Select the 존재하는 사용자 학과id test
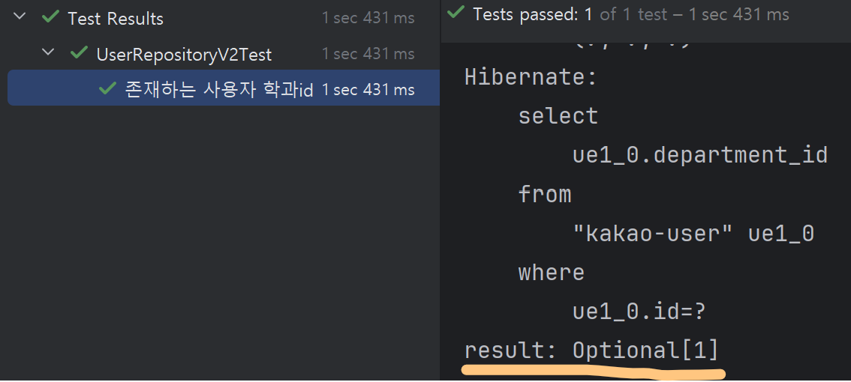Image resolution: width=851 pixels, height=382 pixels. (218, 90)
